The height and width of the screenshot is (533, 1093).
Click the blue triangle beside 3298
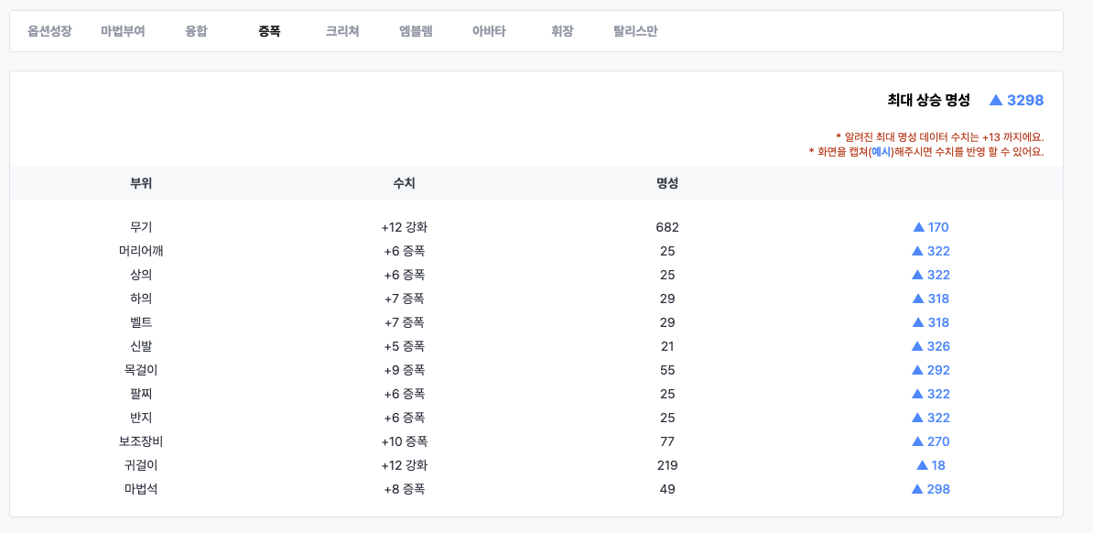pyautogui.click(x=996, y=101)
